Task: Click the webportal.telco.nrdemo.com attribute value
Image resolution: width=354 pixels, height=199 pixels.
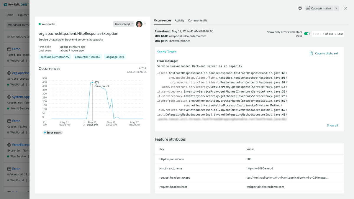Action: (x=265, y=187)
